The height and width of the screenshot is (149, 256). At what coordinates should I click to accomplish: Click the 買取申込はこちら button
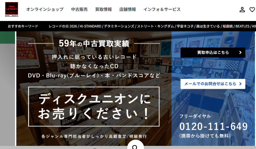pos(213,52)
